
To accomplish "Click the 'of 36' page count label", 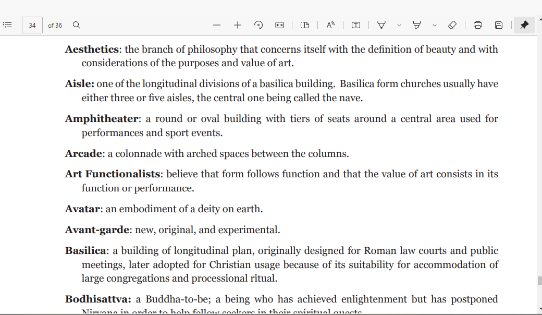I will coord(55,25).
